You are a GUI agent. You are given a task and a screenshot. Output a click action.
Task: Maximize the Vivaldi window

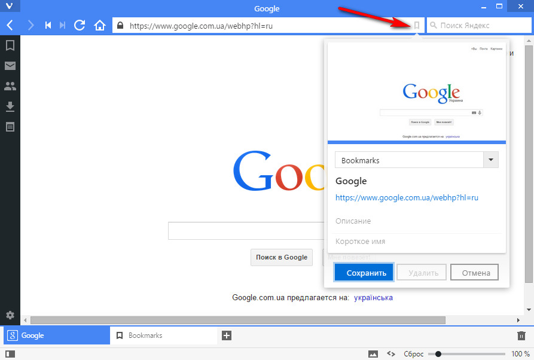pyautogui.click(x=499, y=7)
